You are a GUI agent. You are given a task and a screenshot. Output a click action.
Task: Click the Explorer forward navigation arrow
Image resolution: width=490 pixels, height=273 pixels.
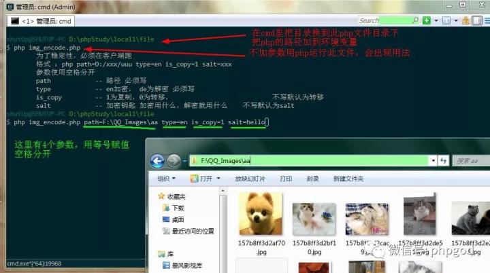tap(174, 161)
